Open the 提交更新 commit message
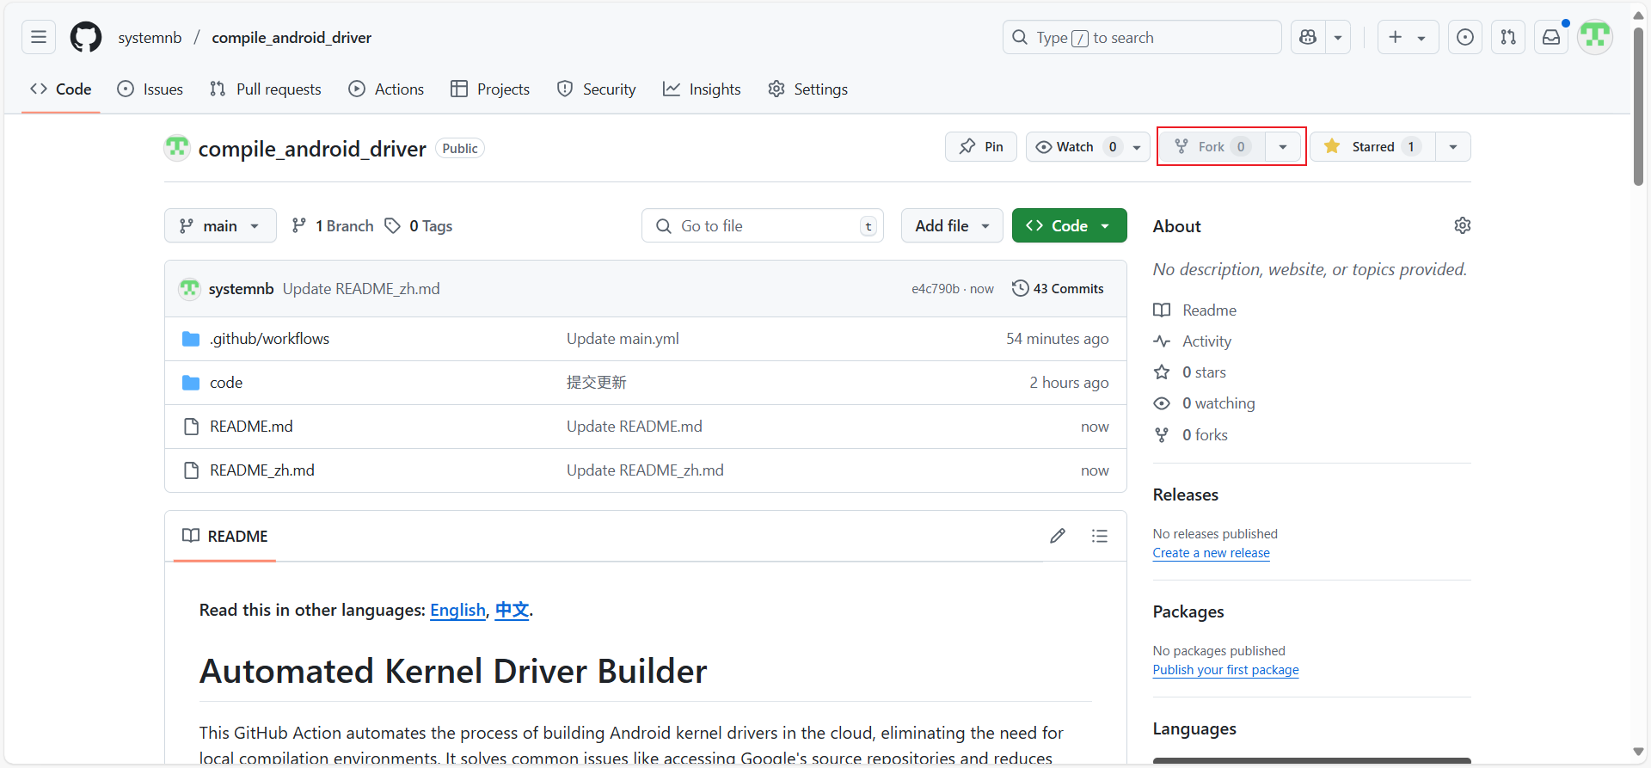The height and width of the screenshot is (768, 1651). pos(596,383)
